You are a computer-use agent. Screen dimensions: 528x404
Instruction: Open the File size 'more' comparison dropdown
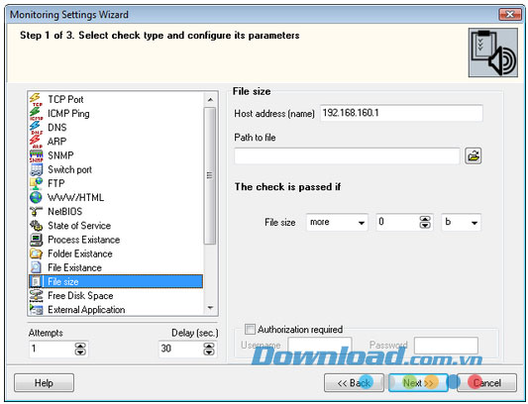[337, 222]
